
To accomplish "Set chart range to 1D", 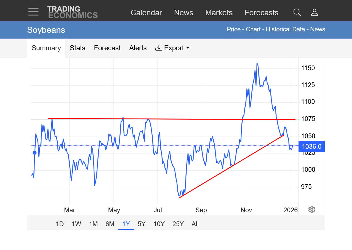I will pyautogui.click(x=60, y=224).
